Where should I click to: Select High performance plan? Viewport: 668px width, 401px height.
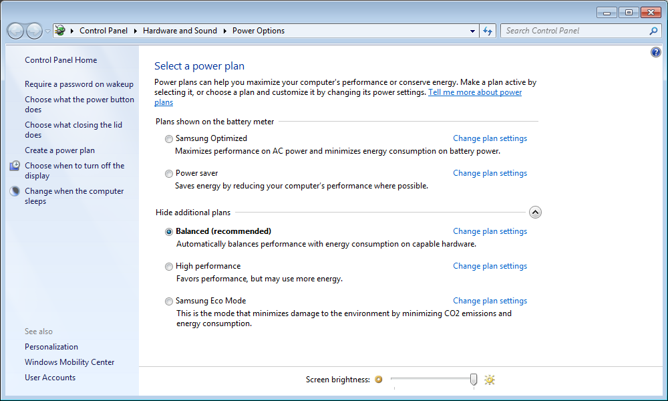(169, 267)
